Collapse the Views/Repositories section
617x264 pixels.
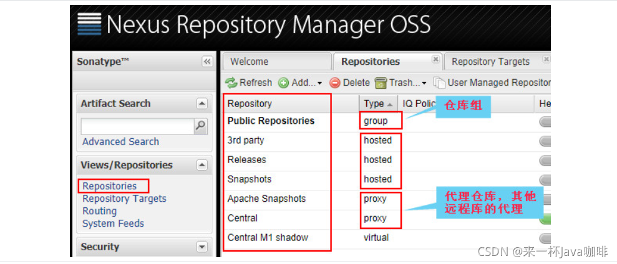[x=202, y=165]
